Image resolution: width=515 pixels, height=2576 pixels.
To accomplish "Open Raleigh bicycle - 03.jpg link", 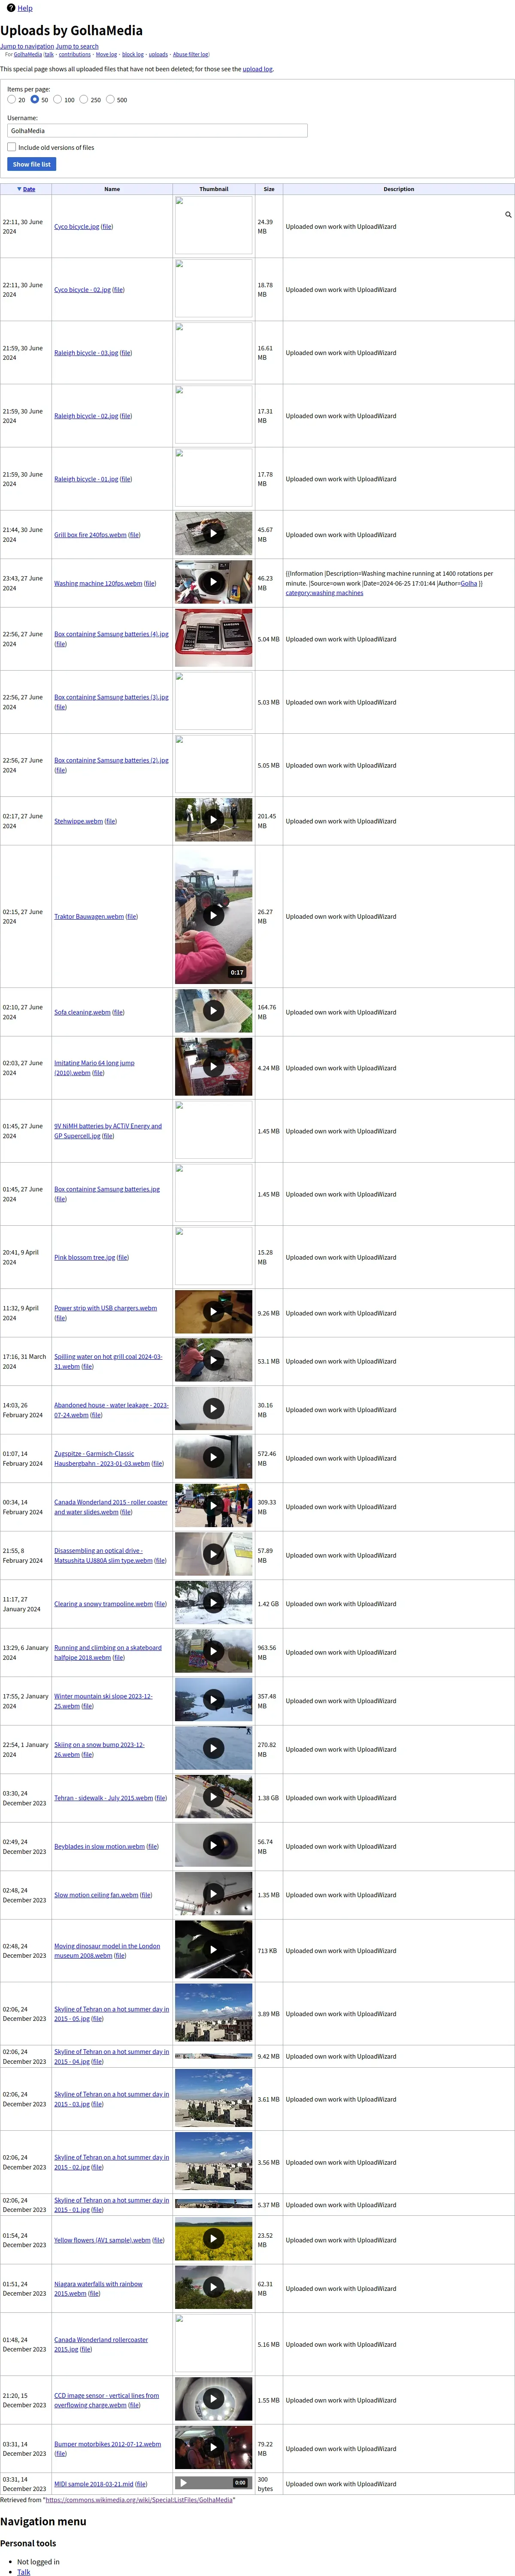I will pos(86,353).
